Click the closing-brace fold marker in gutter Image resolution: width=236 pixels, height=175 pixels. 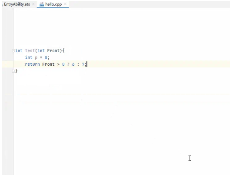tap(13, 71)
